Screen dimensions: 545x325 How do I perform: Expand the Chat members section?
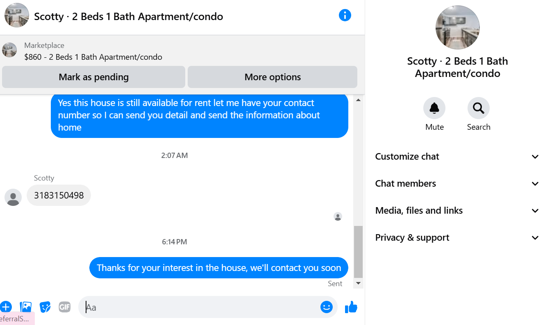[457, 183]
